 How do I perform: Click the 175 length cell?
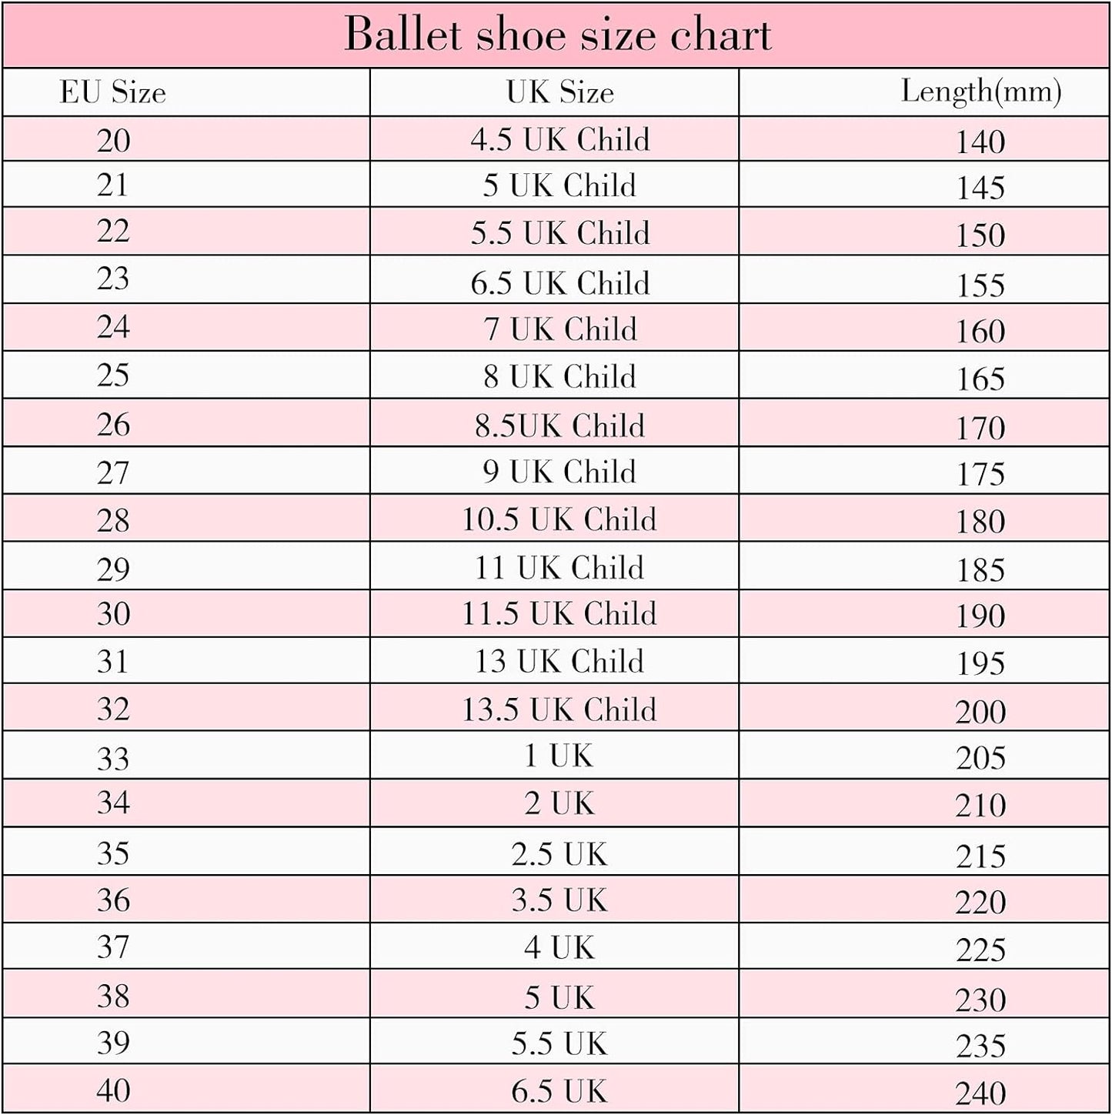pos(980,474)
